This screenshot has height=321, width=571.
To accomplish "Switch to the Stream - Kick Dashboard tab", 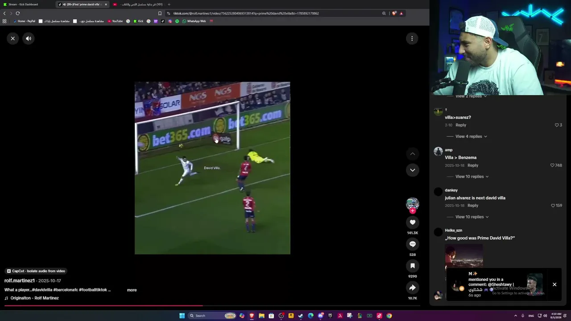I will 27,4.
